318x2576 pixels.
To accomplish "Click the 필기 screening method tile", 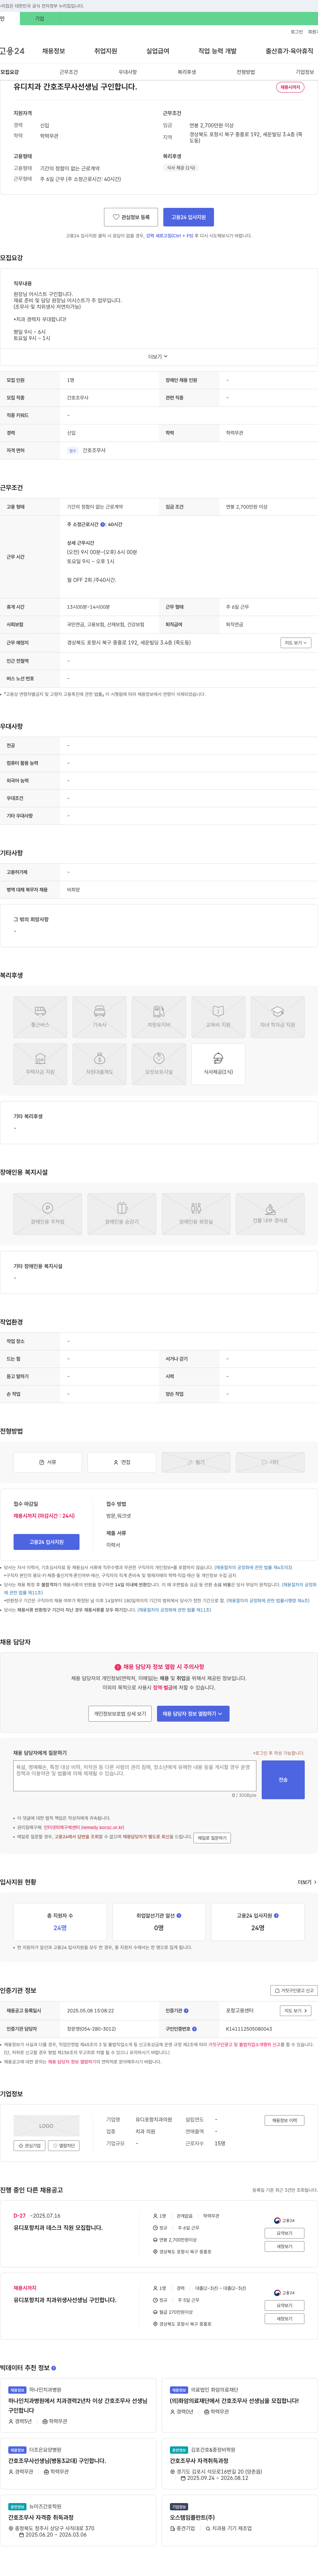I will [x=196, y=1462].
